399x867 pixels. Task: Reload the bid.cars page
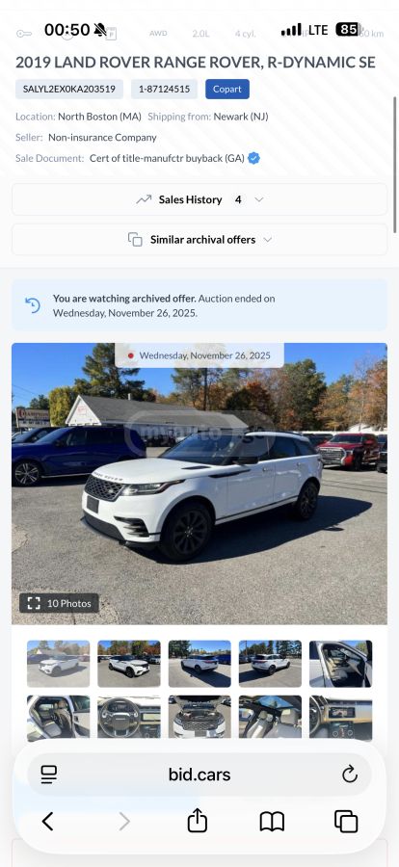click(349, 775)
